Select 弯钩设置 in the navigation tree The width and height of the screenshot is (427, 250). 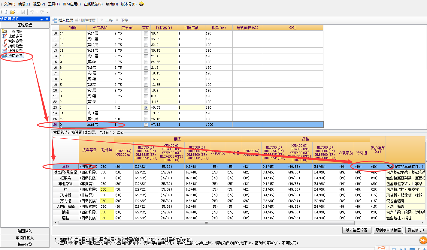pos(15,41)
